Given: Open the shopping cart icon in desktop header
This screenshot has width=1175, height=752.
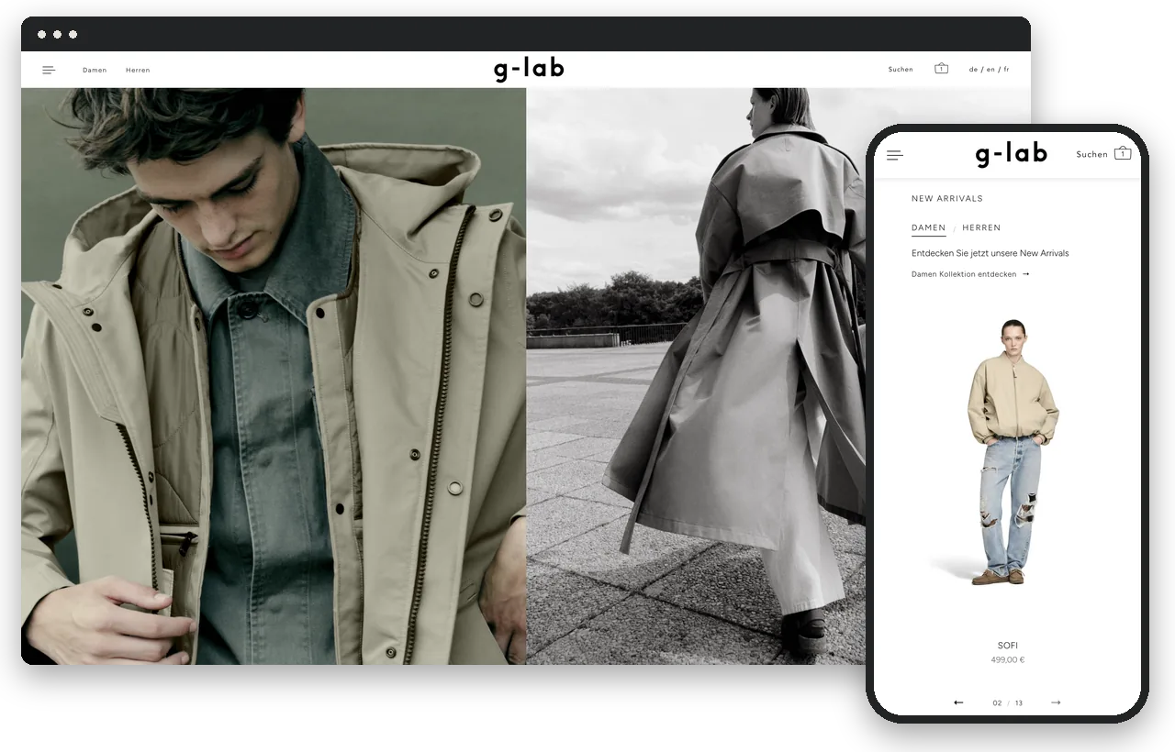Looking at the screenshot, I should point(941,69).
